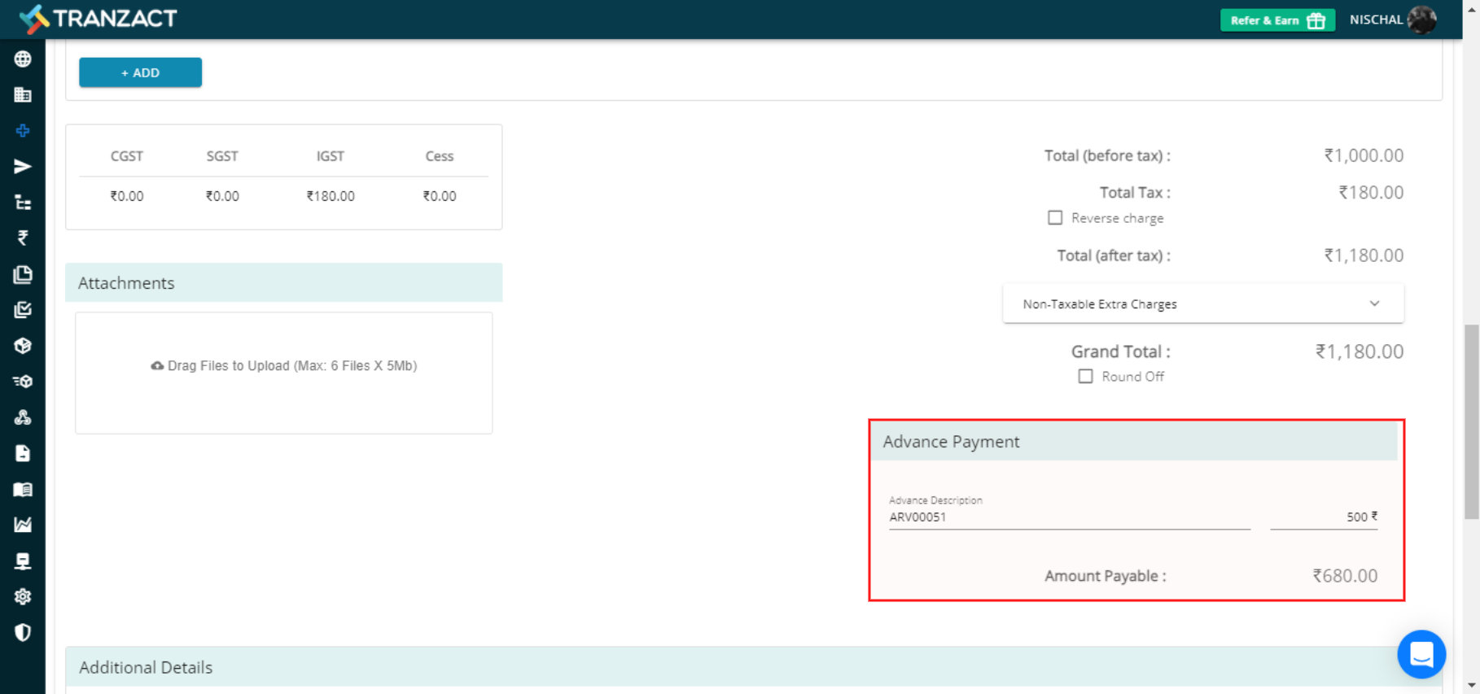The width and height of the screenshot is (1480, 694).
Task: Click the Advance Description field ARV00051
Action: pos(1069,517)
